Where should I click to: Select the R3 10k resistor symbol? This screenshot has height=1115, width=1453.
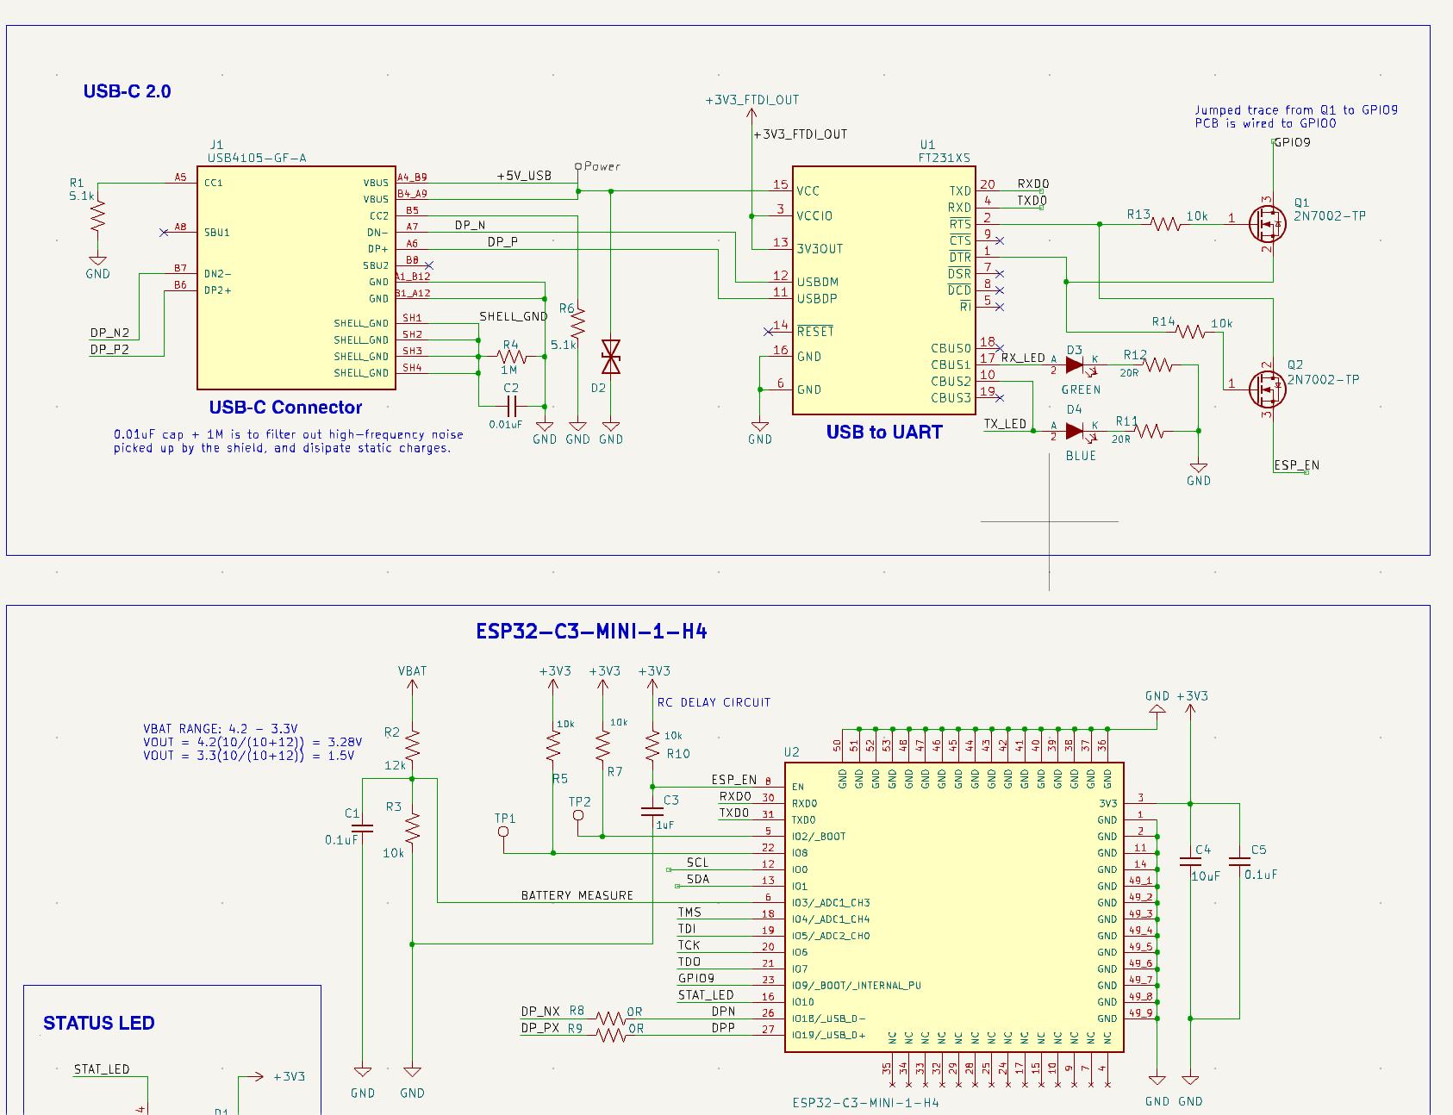coord(413,828)
